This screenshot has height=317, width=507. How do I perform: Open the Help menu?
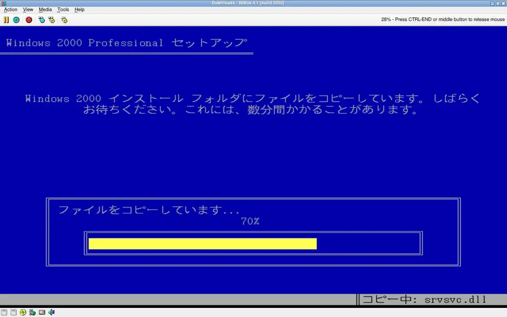pos(80,10)
